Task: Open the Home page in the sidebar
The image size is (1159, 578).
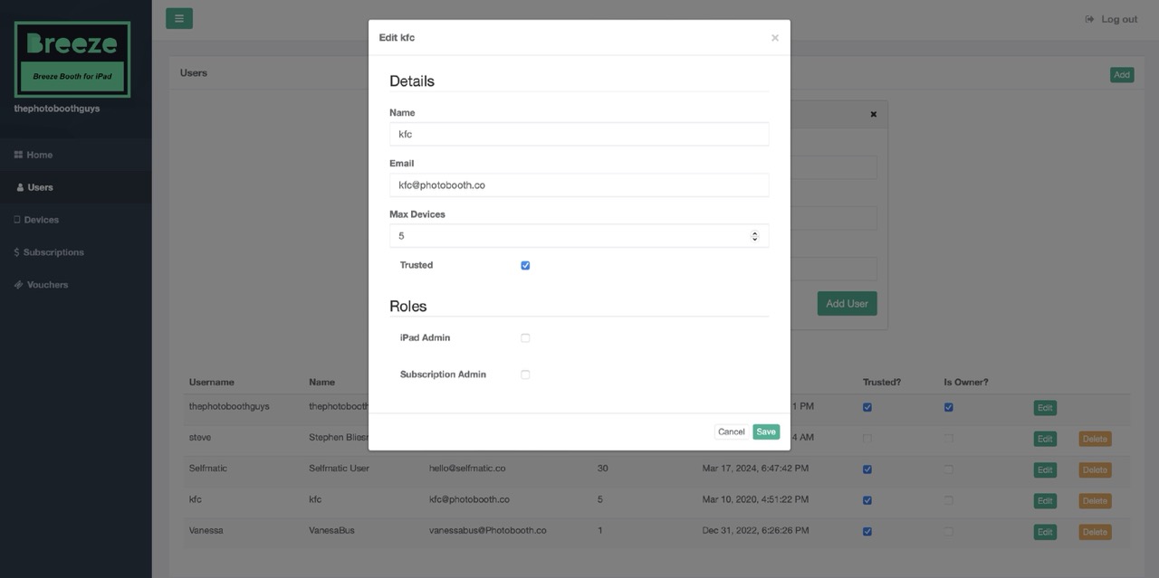Action: (x=39, y=155)
